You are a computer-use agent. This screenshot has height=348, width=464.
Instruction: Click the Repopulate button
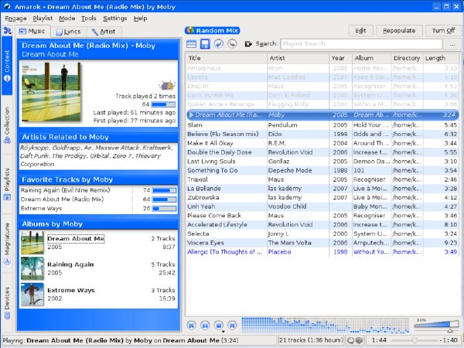[399, 30]
